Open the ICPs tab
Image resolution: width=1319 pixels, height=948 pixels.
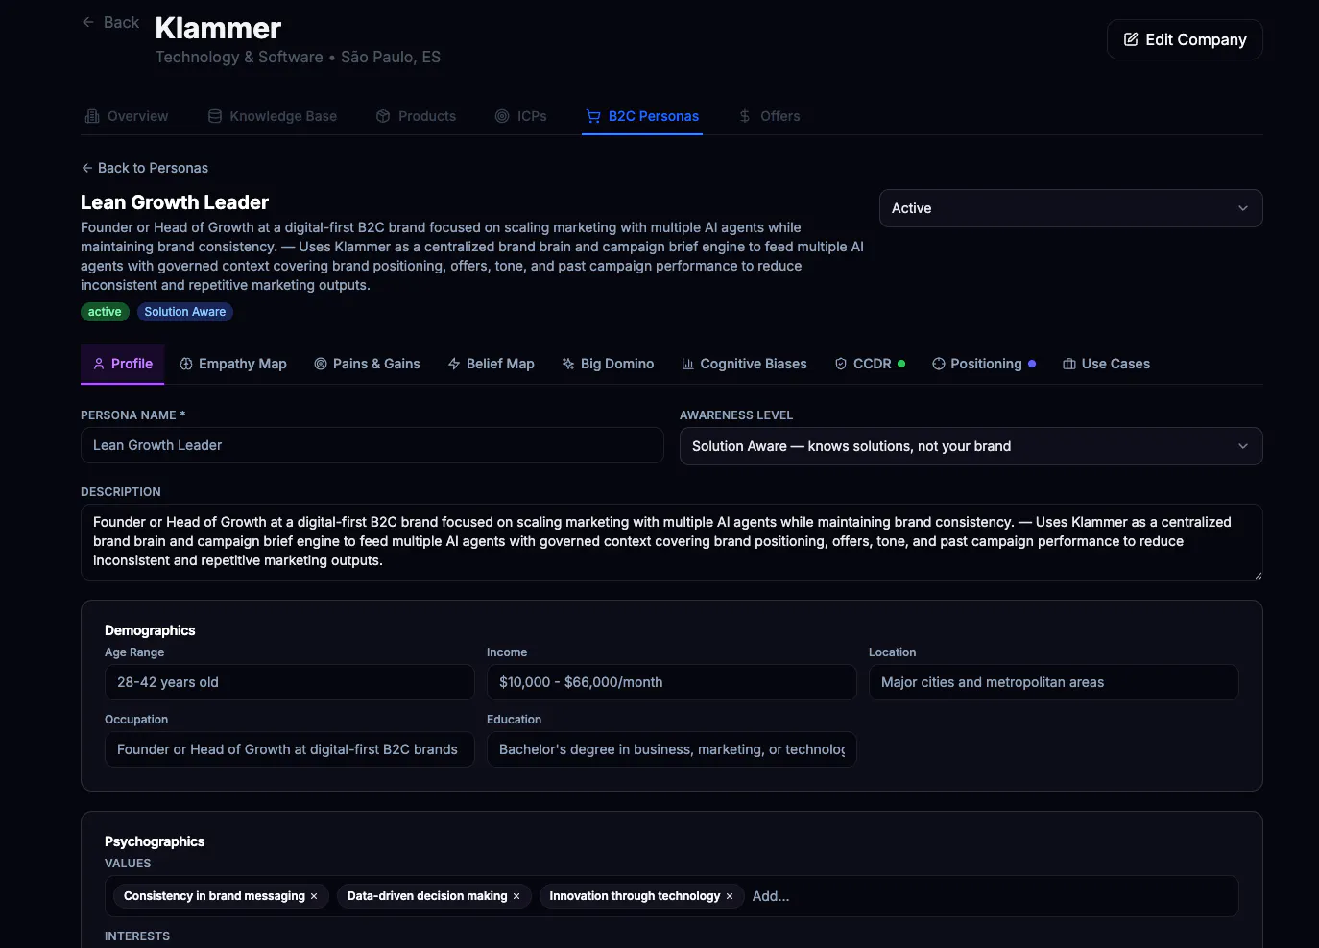[x=521, y=116]
